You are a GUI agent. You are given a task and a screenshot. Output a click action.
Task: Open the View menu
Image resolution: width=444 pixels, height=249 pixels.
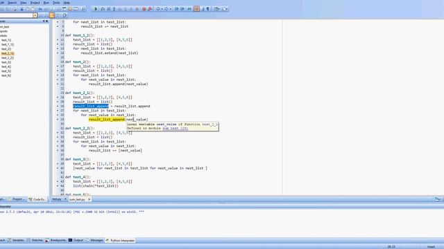coord(24,3)
